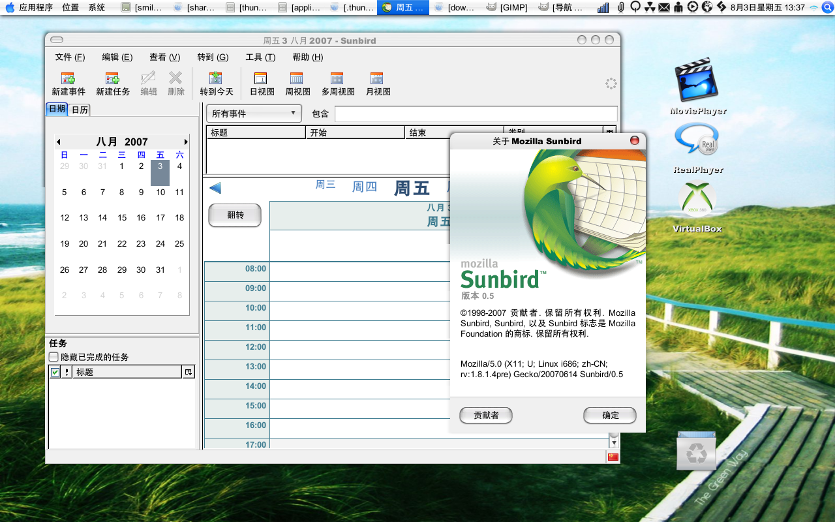Click task completed checkmark column header
The image size is (835, 522).
click(55, 372)
